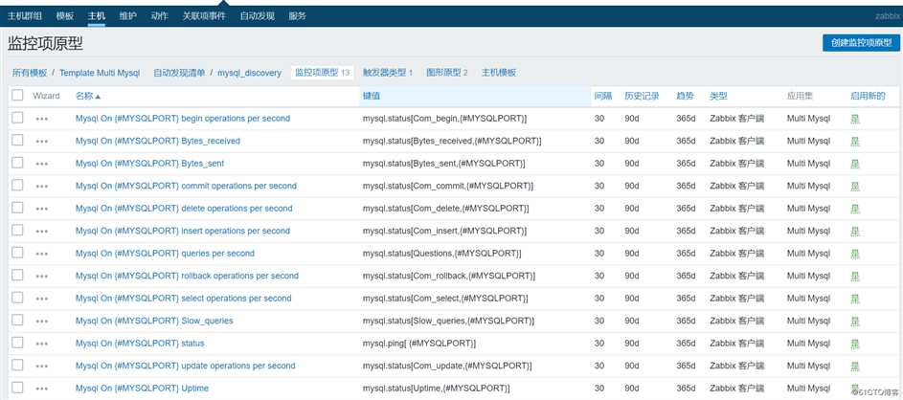The image size is (903, 400).
Task: Open wizard menu for Bytes_sent row
Action: pos(41,164)
